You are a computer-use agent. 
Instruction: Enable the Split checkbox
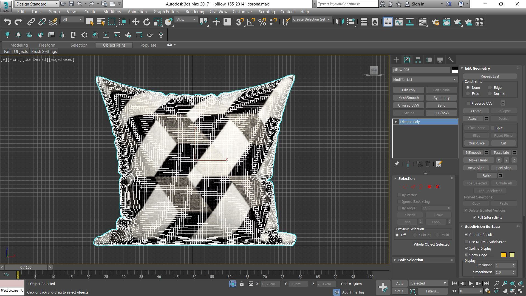(x=493, y=128)
